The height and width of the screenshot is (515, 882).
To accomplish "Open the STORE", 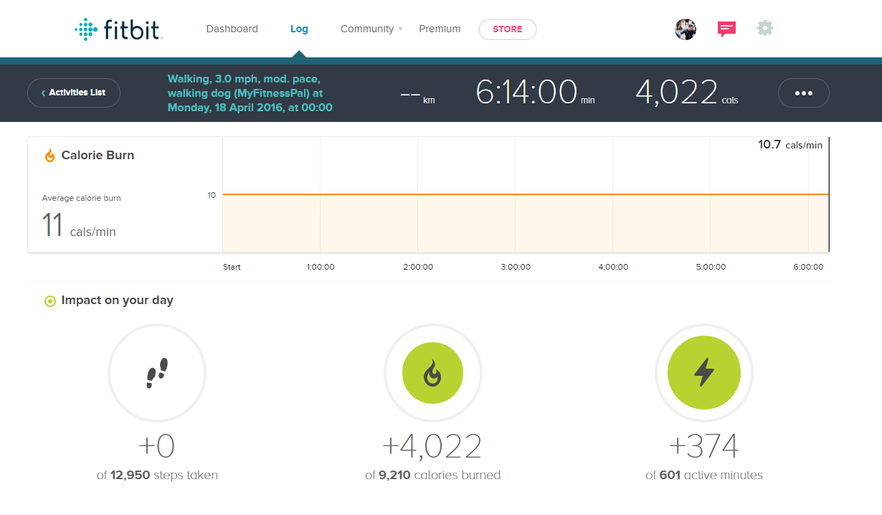I will tap(507, 29).
